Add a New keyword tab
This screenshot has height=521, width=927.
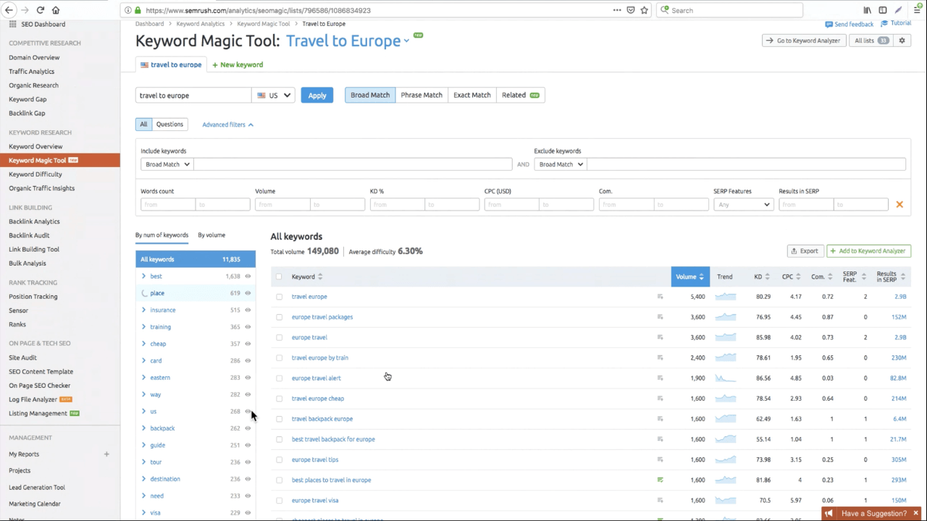[238, 64]
